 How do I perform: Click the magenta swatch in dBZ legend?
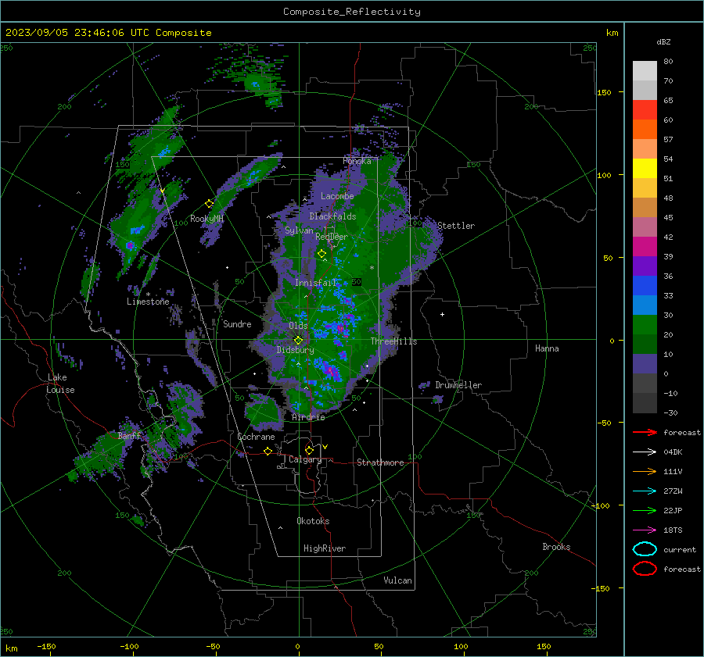coord(645,247)
